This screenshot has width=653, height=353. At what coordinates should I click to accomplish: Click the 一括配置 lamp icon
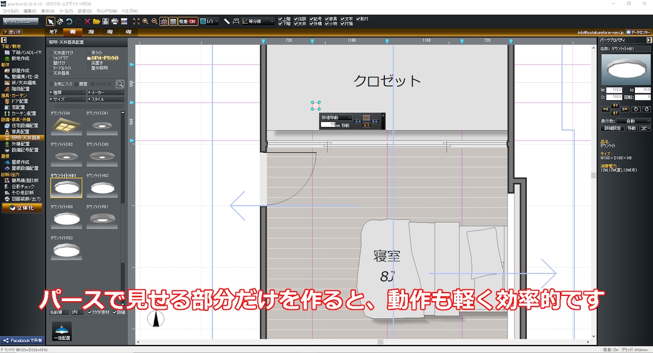click(x=62, y=331)
